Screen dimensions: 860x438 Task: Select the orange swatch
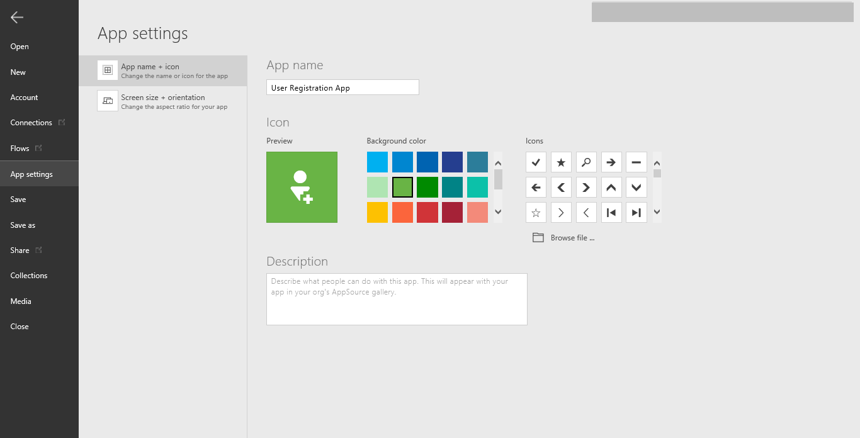[x=402, y=212]
